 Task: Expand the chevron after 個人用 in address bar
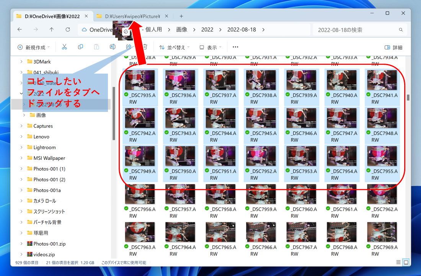(x=169, y=30)
